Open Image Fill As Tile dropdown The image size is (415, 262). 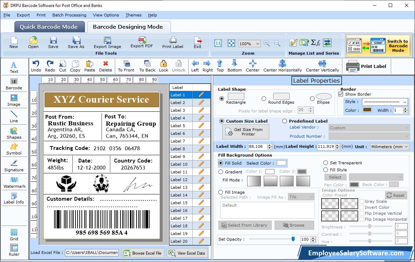click(x=301, y=197)
